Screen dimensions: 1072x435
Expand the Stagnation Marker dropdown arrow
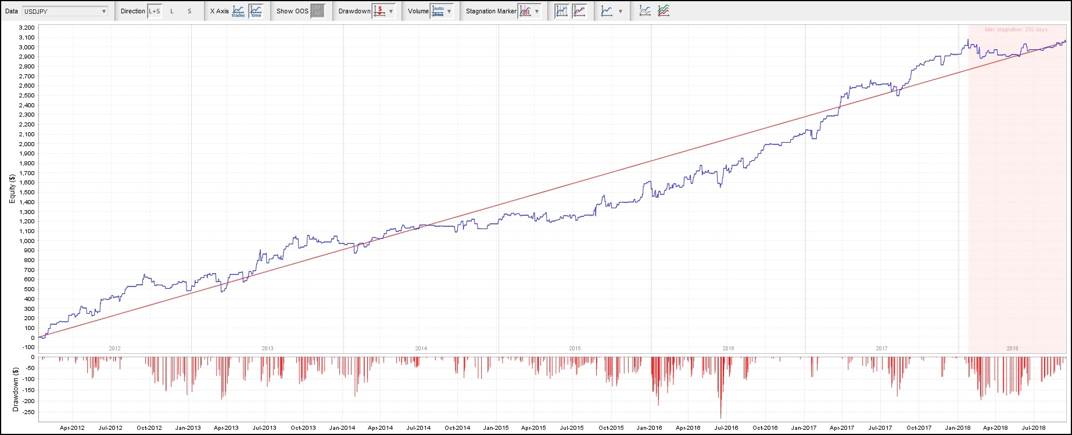coord(537,12)
